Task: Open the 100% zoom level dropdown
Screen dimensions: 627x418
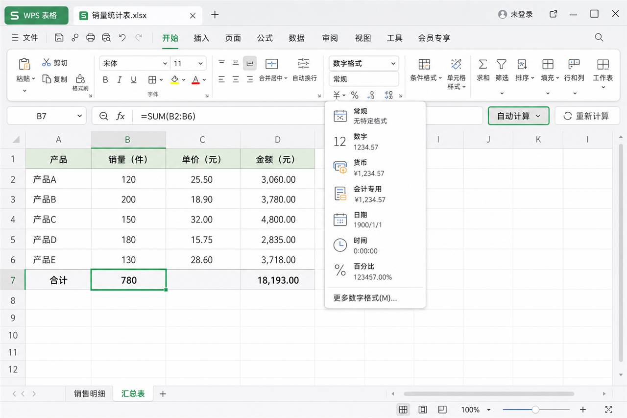Action: pos(488,410)
